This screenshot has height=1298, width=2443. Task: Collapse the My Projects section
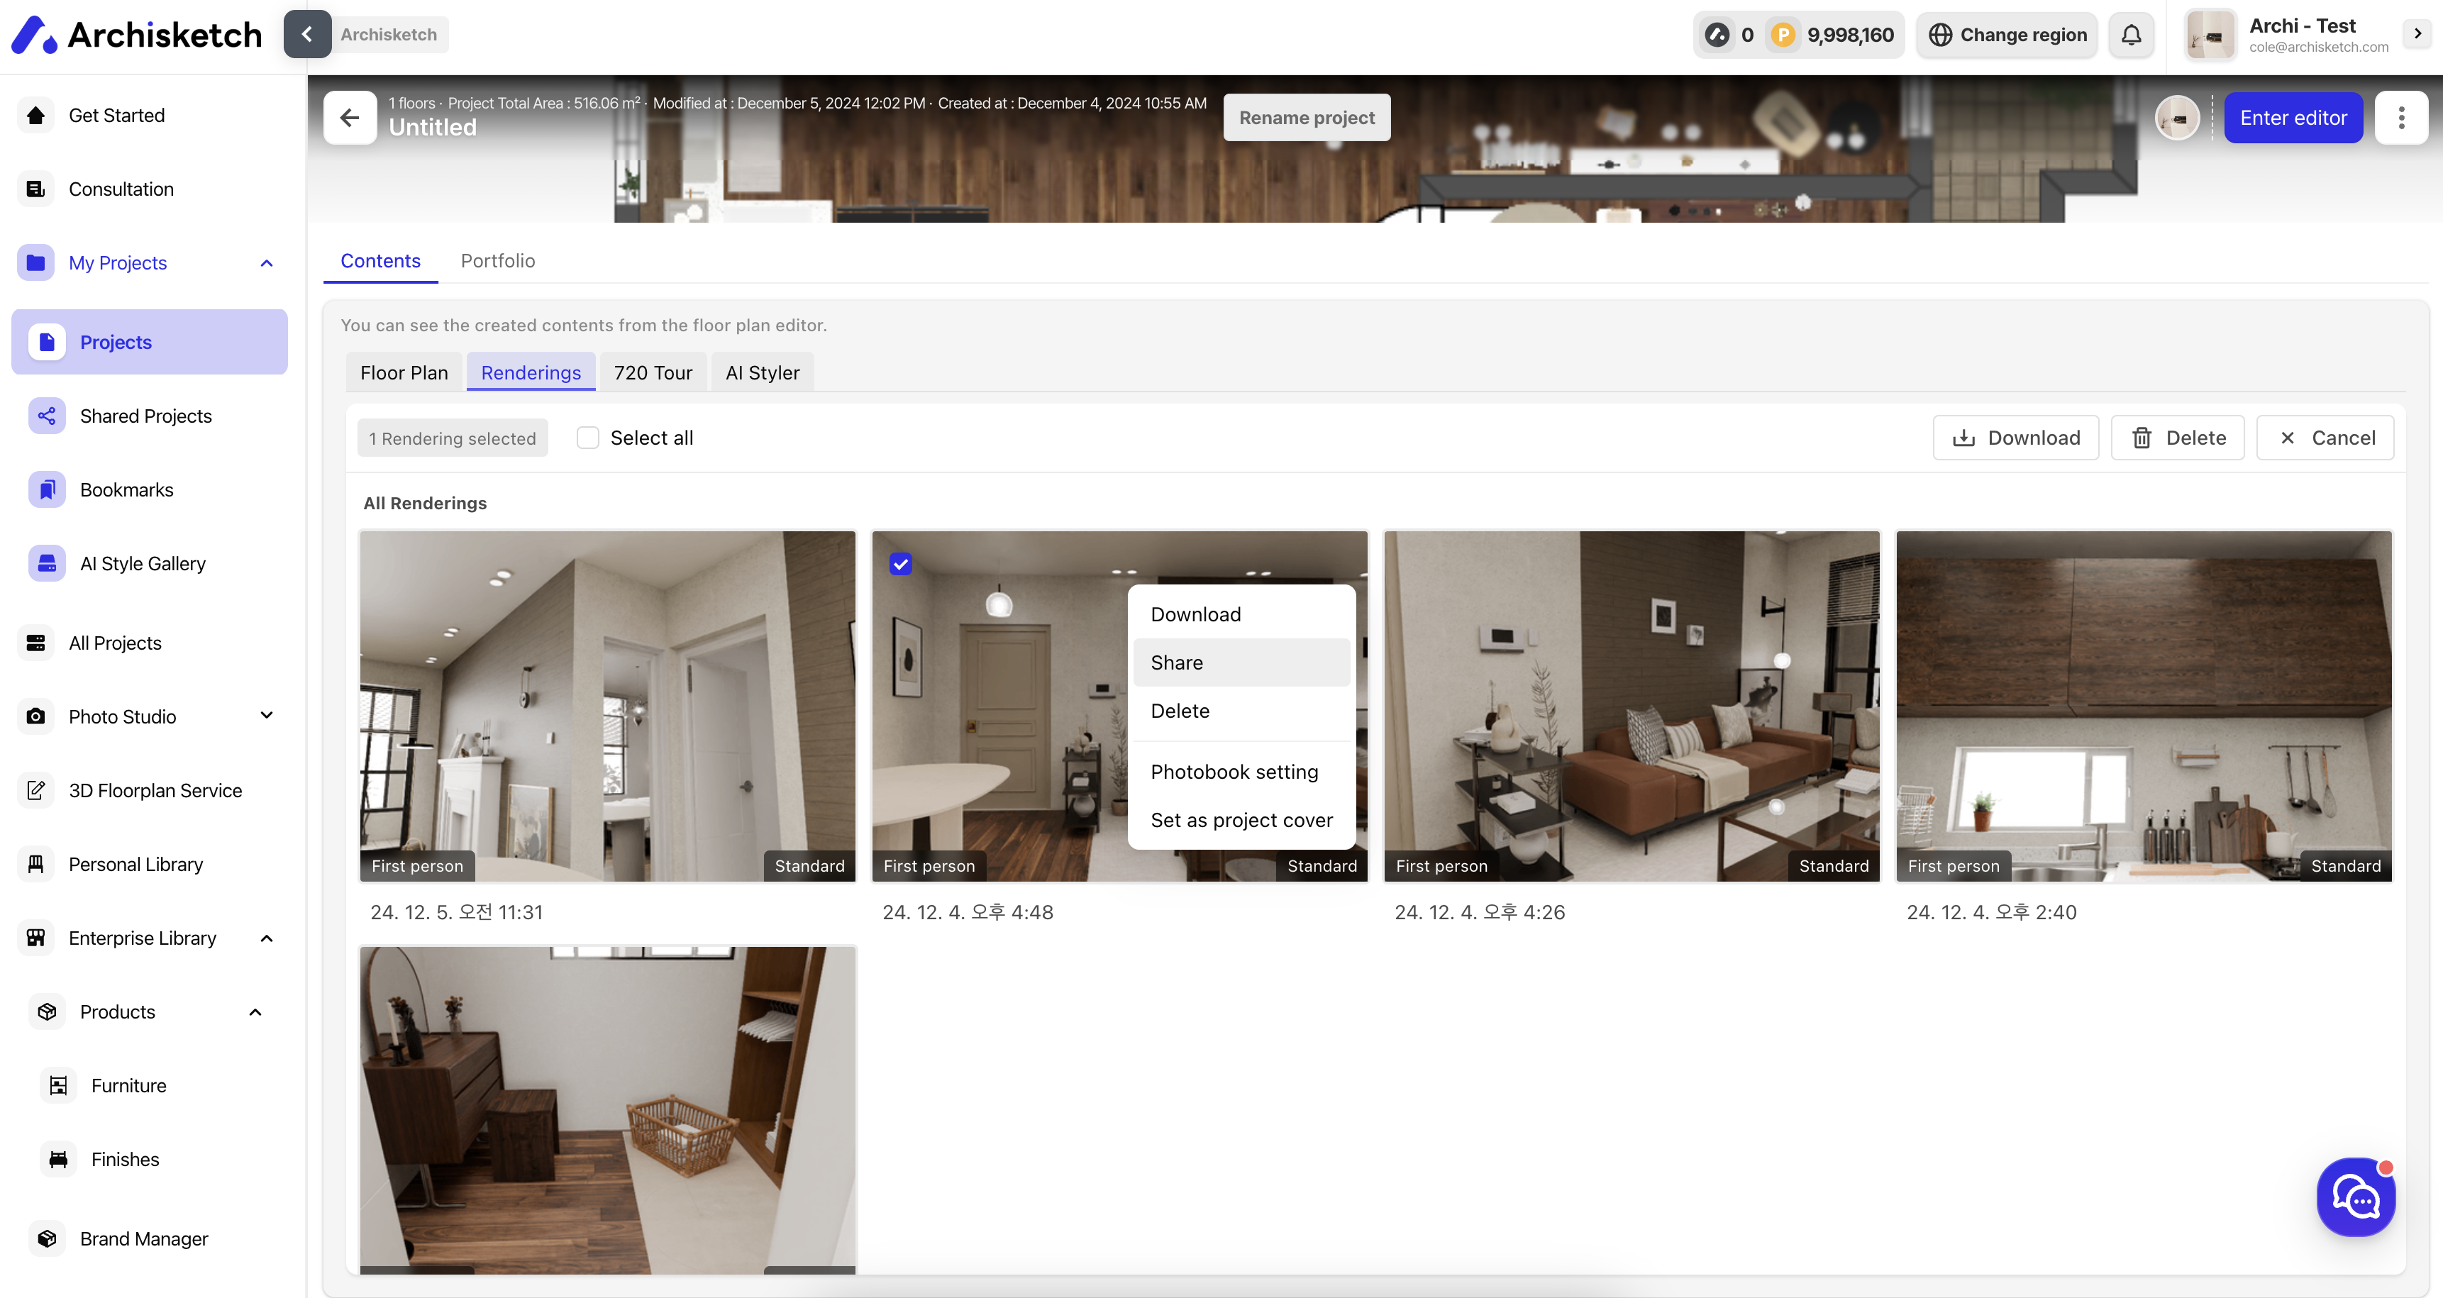[267, 262]
